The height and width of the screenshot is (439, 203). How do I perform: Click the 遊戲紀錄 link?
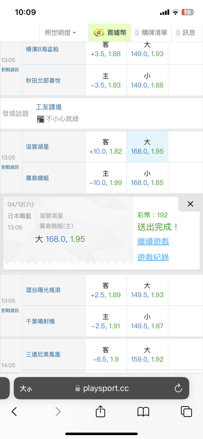(153, 257)
